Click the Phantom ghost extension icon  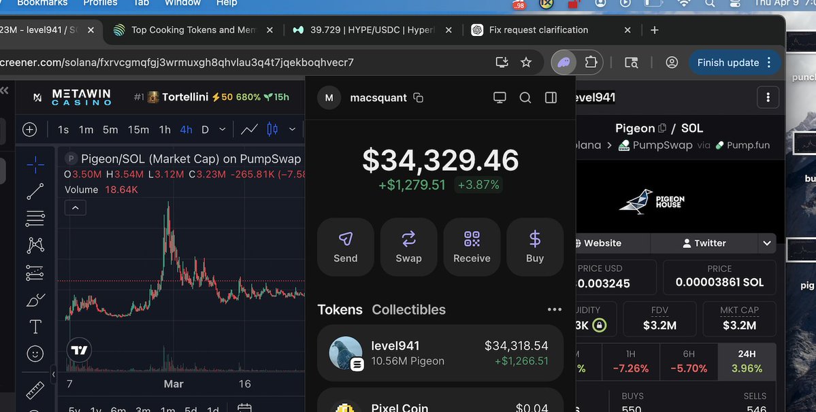point(564,63)
